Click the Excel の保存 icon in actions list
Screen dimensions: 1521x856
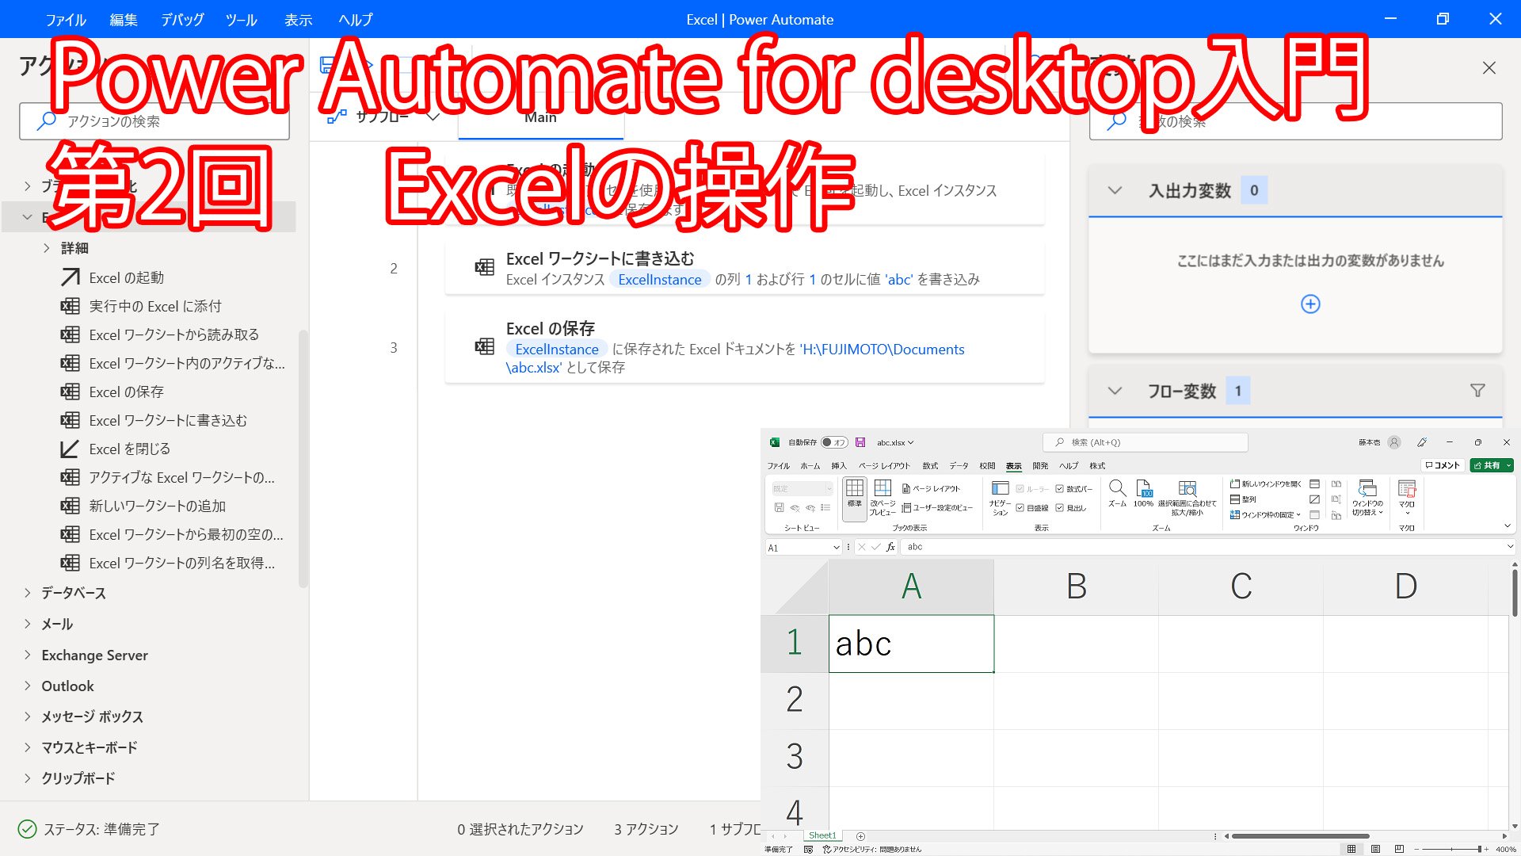[71, 392]
